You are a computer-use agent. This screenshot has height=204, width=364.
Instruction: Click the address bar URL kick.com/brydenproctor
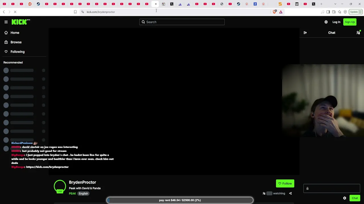101,12
